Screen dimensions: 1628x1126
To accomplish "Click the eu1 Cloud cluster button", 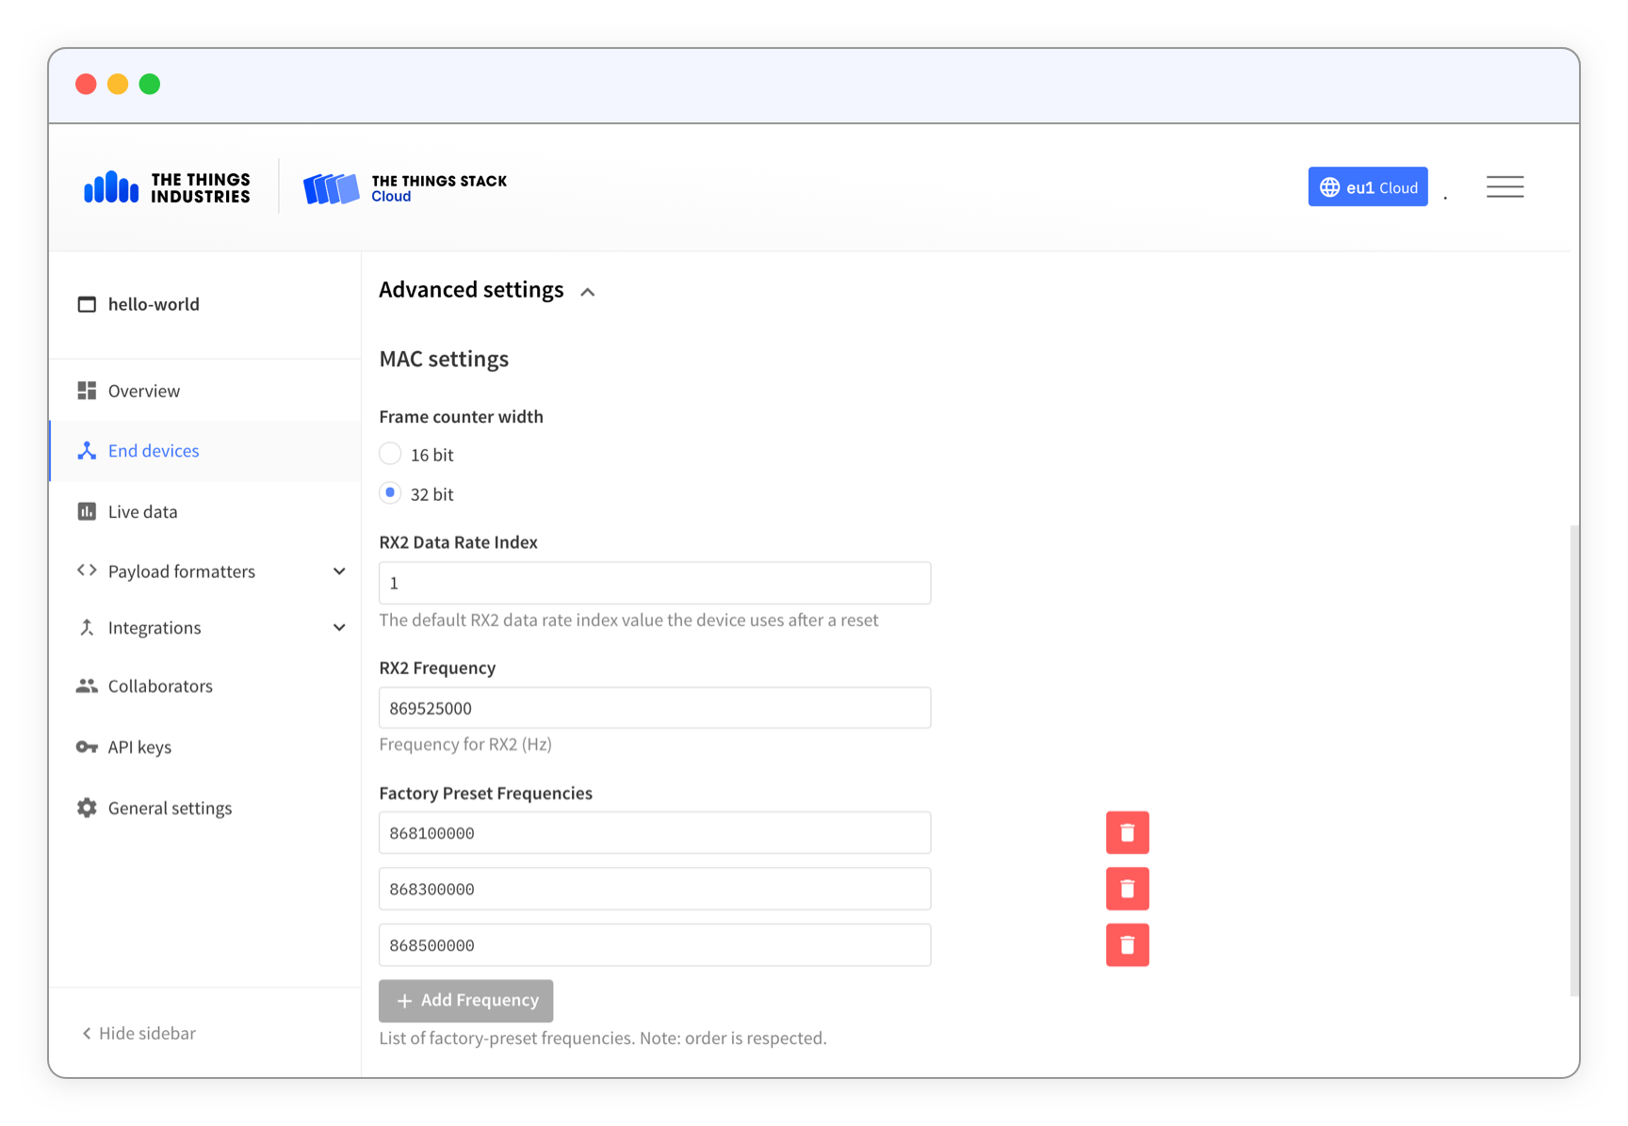I will coord(1367,187).
